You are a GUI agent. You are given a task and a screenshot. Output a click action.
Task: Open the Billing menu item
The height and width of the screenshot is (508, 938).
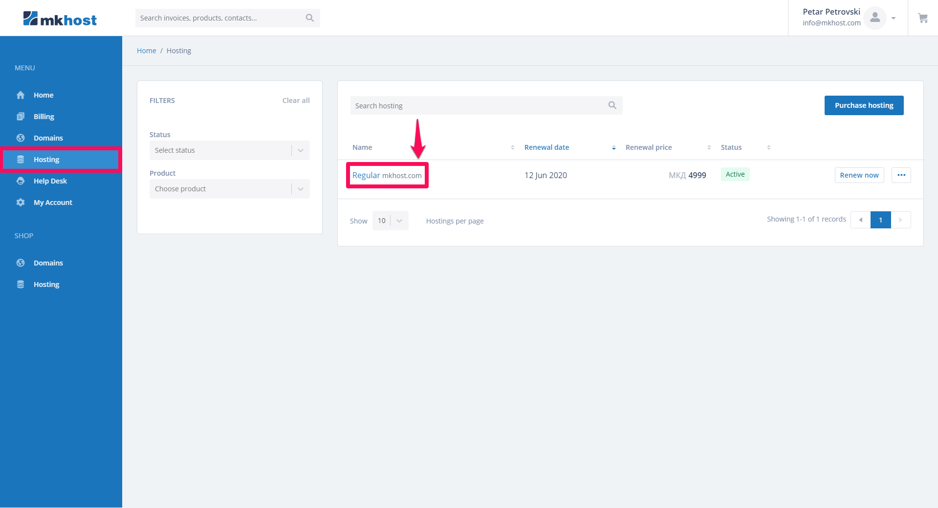point(44,117)
